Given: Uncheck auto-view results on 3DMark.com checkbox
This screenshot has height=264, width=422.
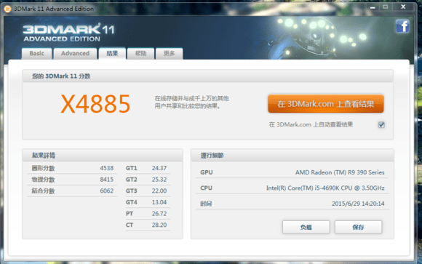Looking at the screenshot, I should (381, 124).
